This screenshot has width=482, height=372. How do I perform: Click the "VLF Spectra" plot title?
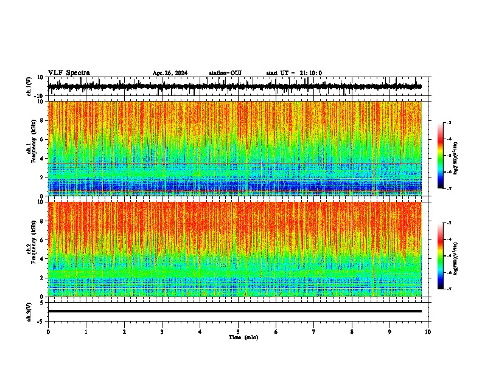[x=69, y=72]
